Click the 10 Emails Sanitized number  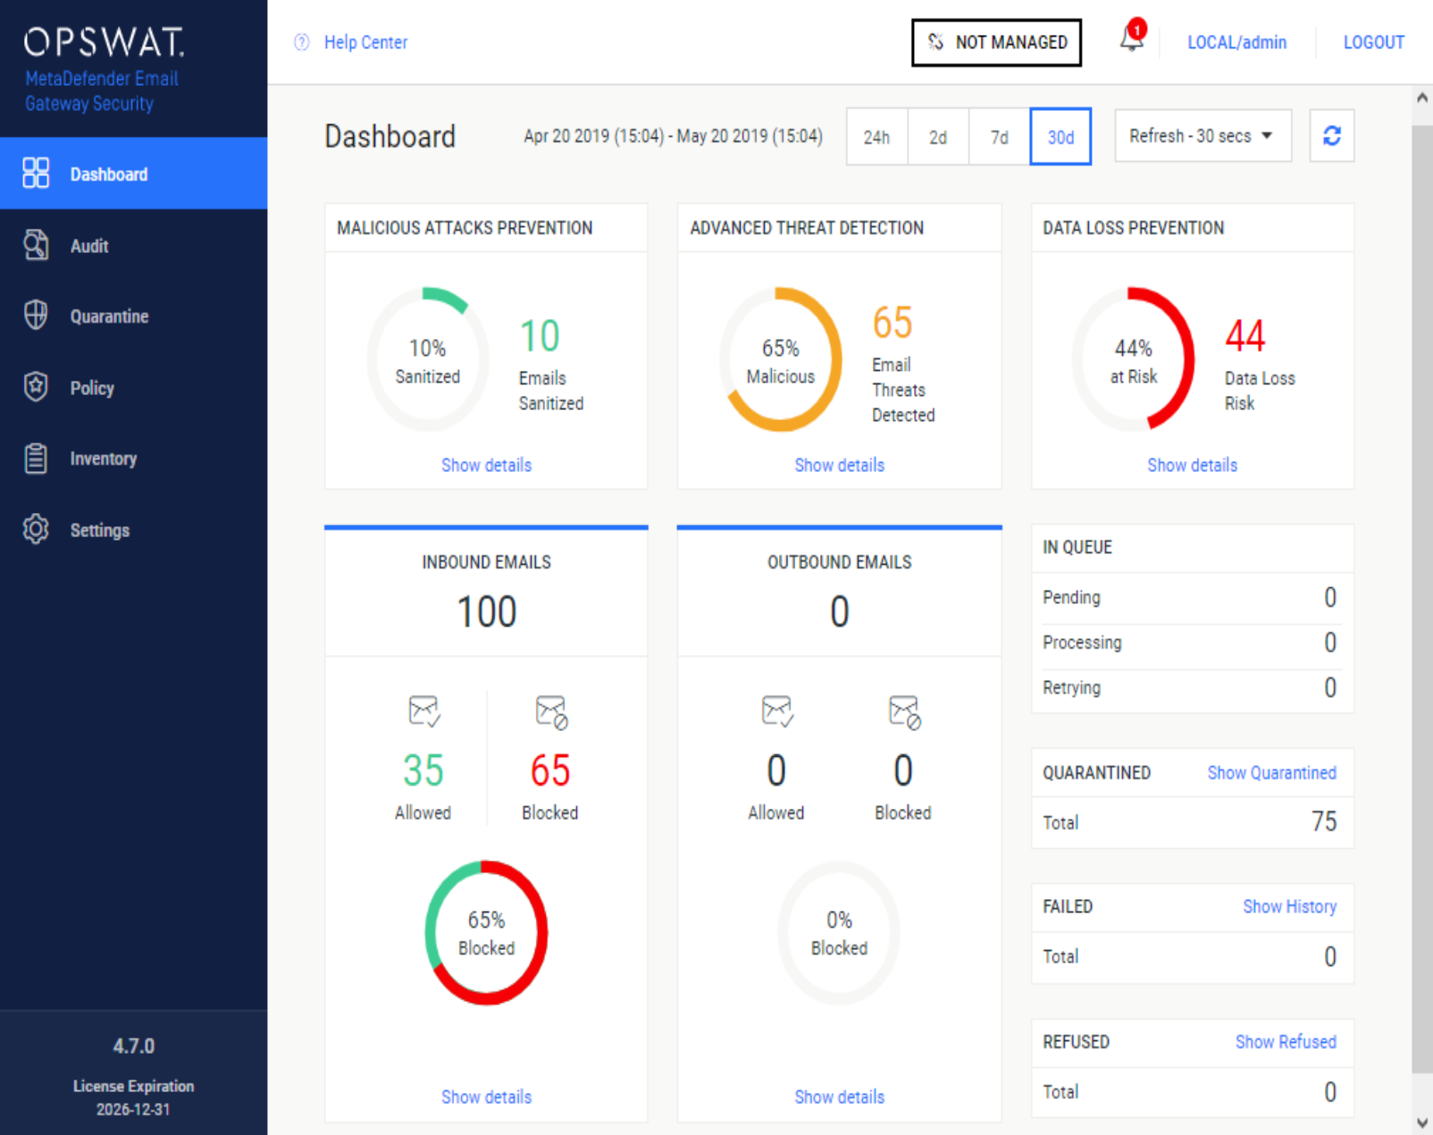click(x=540, y=336)
